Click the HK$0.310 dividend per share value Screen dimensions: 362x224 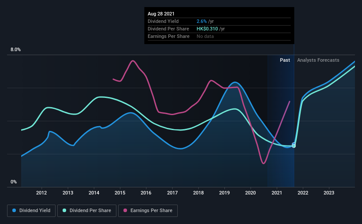click(x=207, y=29)
